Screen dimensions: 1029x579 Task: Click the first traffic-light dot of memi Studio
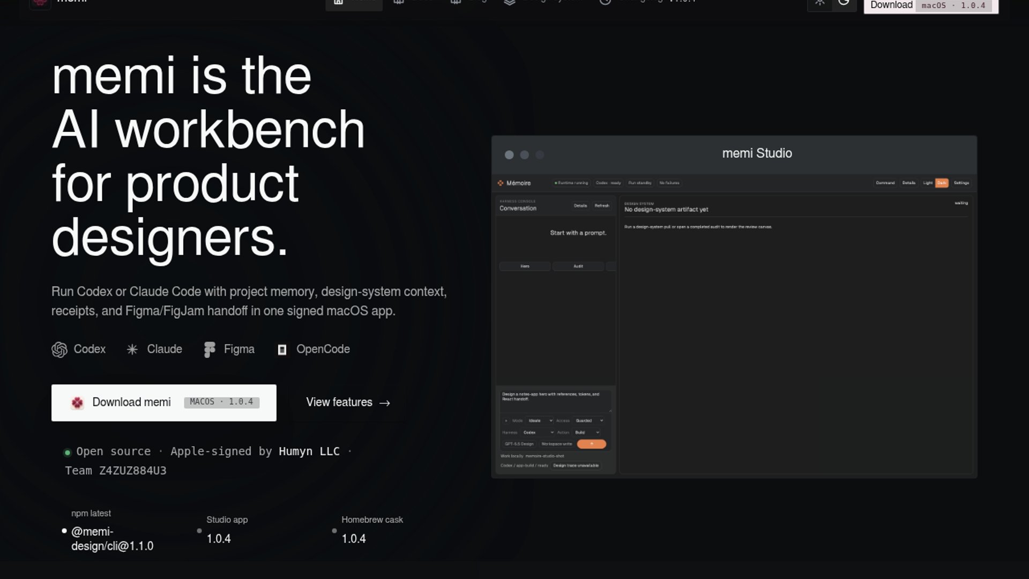pyautogui.click(x=509, y=155)
